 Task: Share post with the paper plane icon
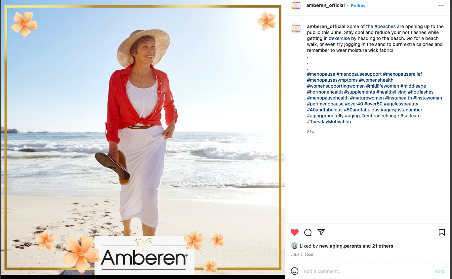coord(321,232)
